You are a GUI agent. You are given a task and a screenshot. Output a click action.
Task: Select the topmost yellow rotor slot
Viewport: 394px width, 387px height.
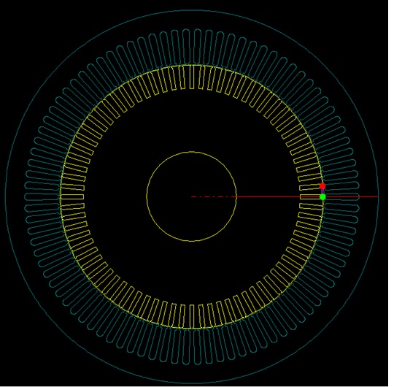pyautogui.click(x=192, y=77)
